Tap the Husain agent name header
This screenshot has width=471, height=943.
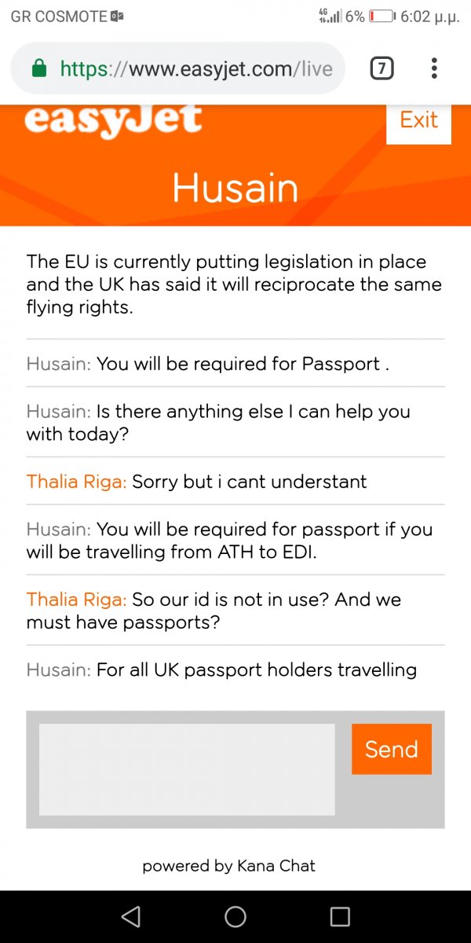click(x=235, y=189)
